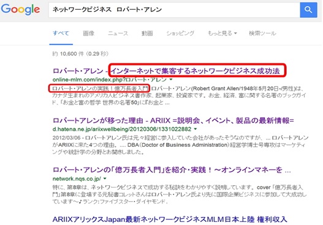Click snippet text starting 特に、第8章は
Viewport: 323px width, 225px height.
point(180,194)
